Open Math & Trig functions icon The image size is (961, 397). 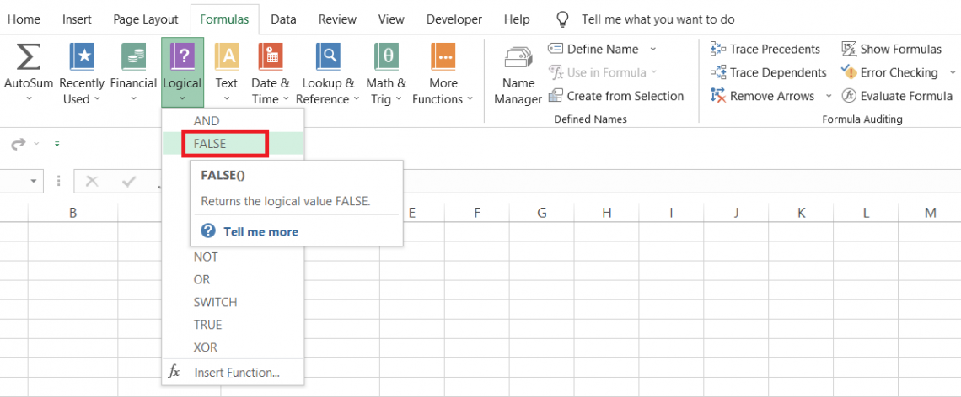[x=386, y=57]
